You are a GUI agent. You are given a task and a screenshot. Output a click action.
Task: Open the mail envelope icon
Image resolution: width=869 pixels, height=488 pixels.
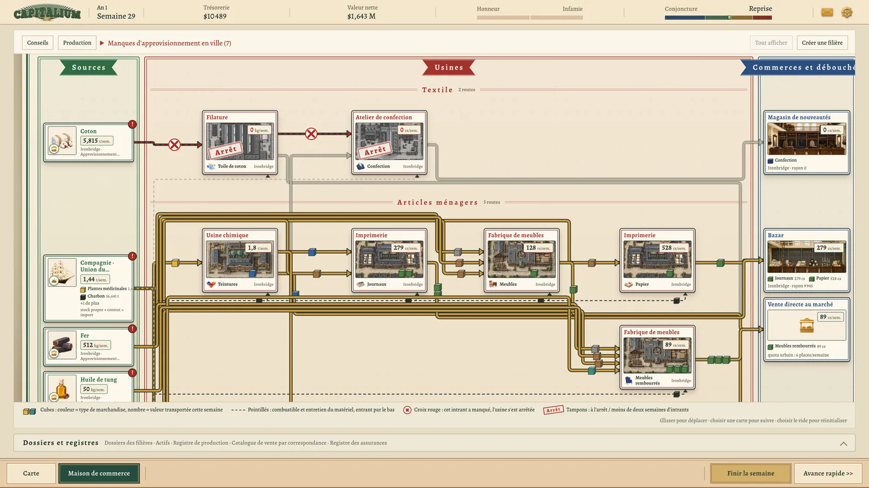coord(827,12)
